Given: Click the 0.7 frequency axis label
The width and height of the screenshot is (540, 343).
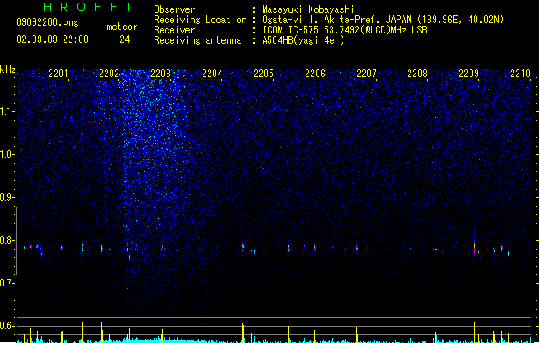Looking at the screenshot, I should 7,283.
